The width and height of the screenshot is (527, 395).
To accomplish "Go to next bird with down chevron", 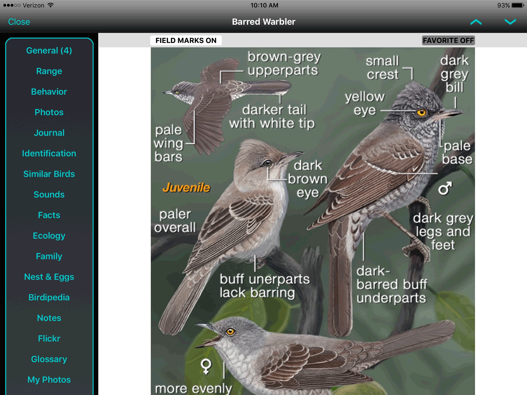I will pyautogui.click(x=510, y=22).
